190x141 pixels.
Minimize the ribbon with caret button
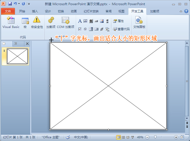tap(181, 11)
